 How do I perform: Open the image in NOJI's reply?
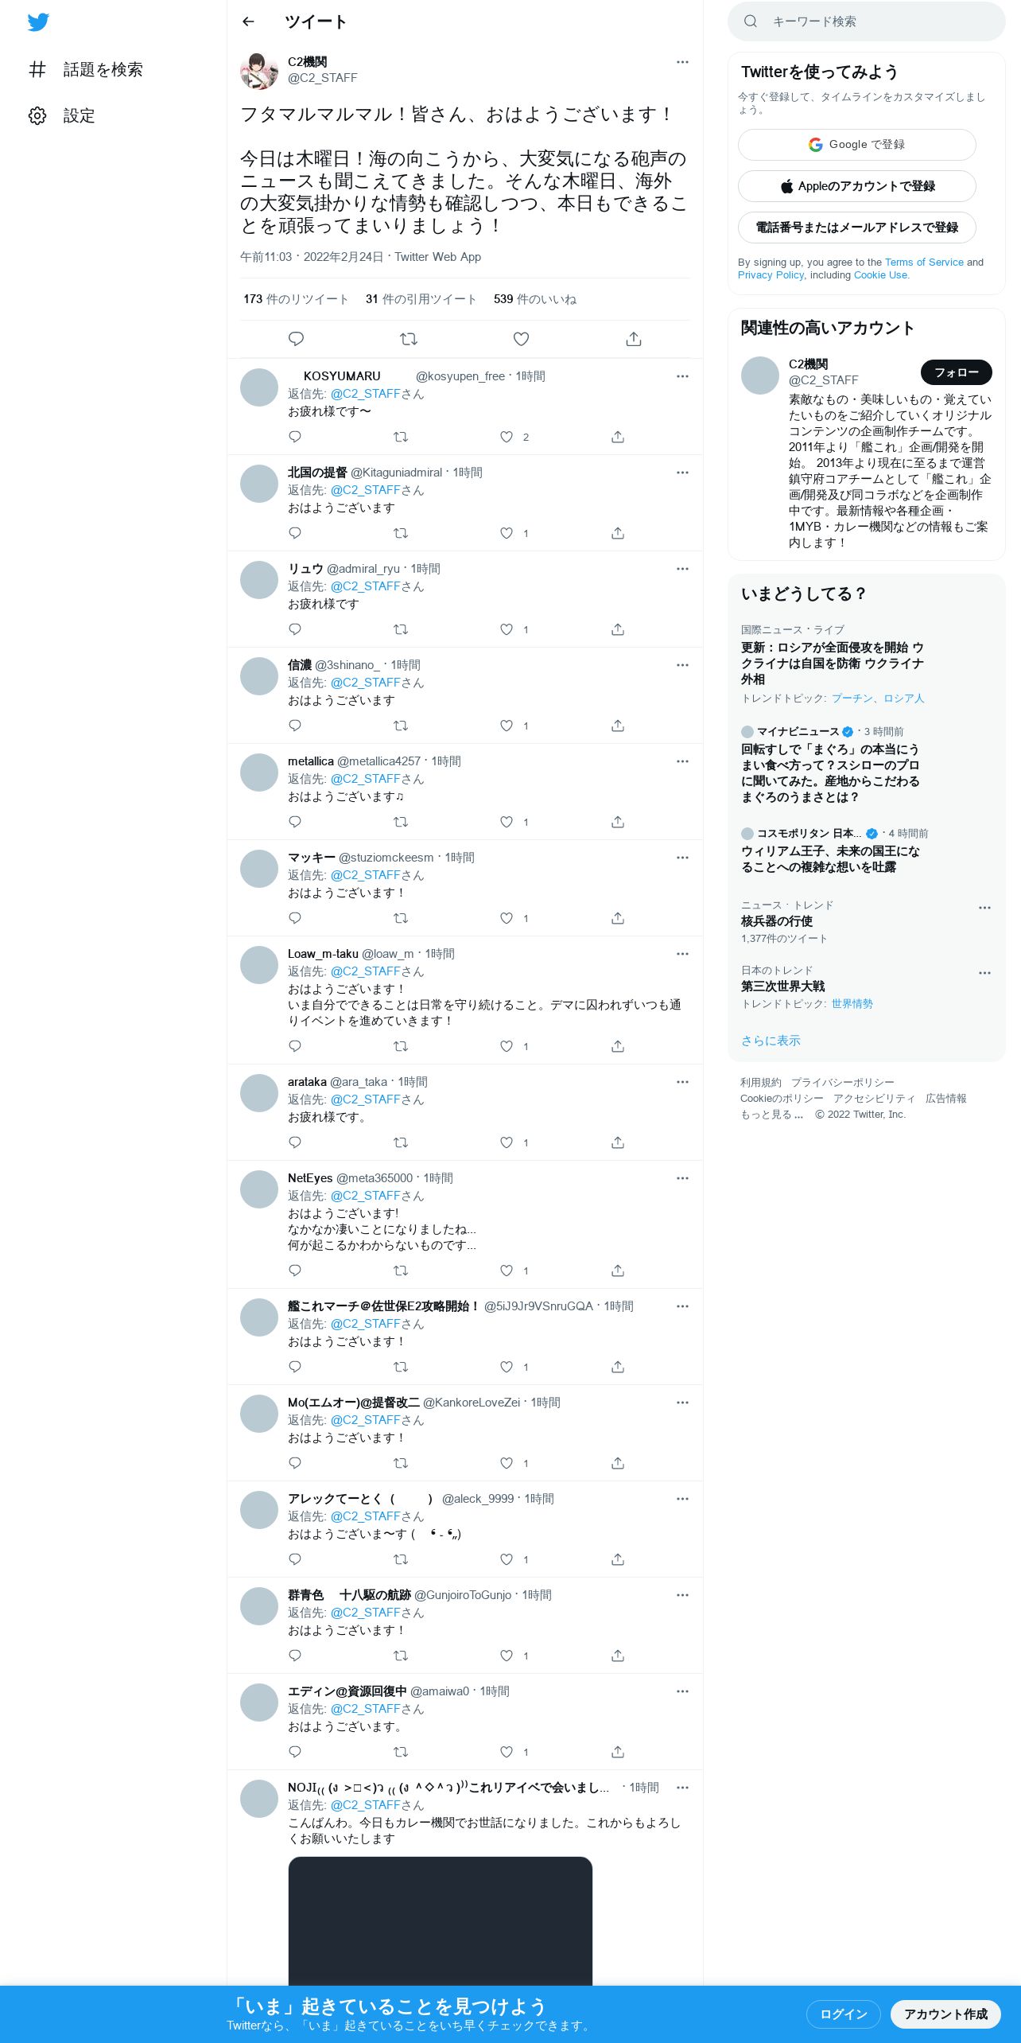(x=440, y=1922)
